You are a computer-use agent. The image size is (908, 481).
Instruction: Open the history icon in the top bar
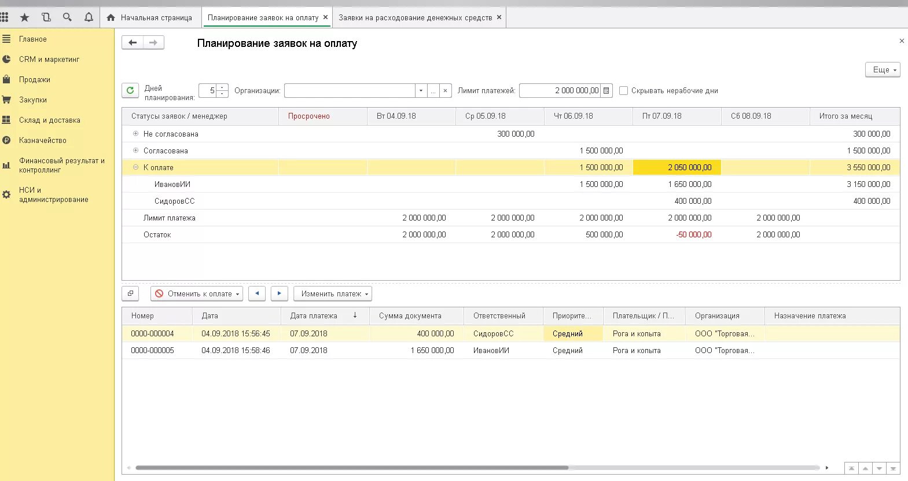pos(46,17)
